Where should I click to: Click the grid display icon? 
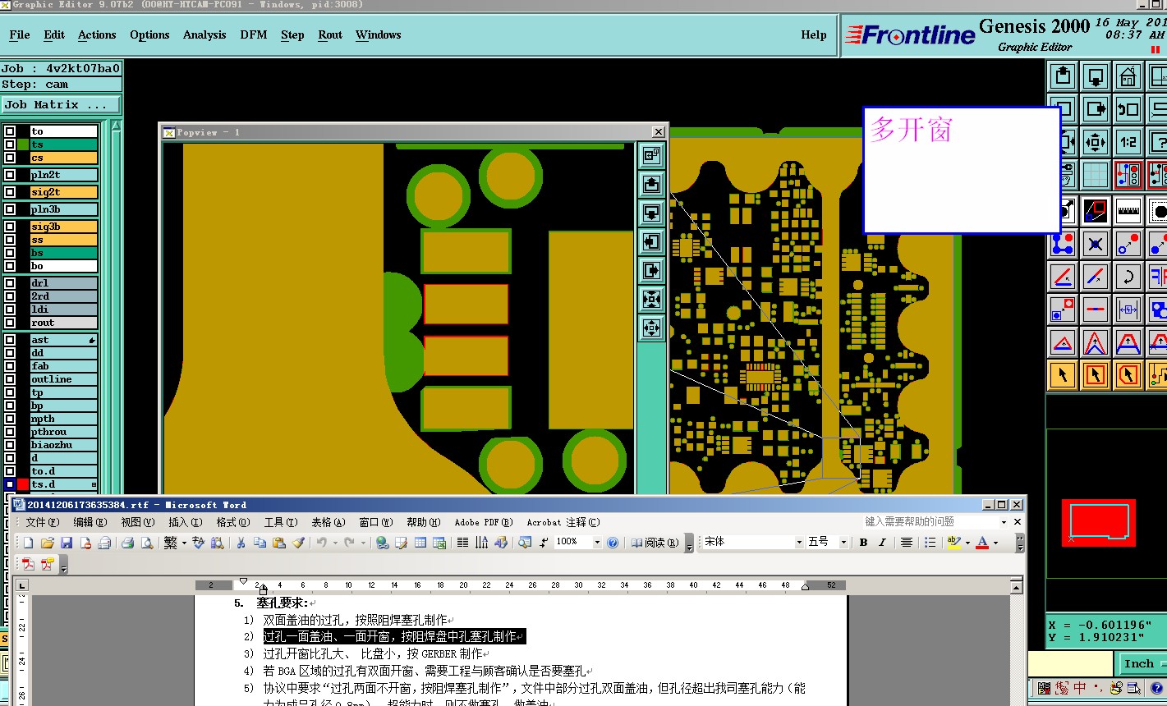[1095, 175]
